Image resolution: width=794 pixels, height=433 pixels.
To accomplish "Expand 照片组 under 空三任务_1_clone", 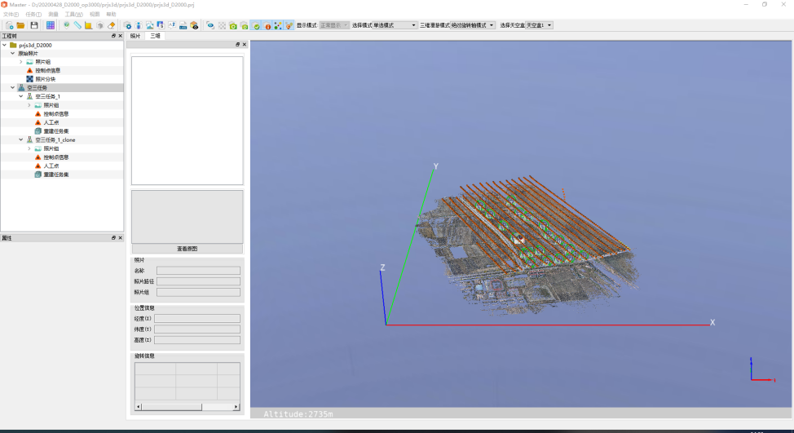I will point(29,148).
